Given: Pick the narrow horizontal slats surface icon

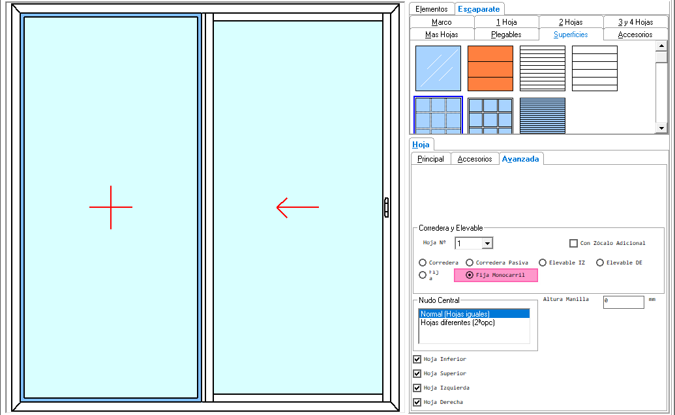Looking at the screenshot, I should pyautogui.click(x=543, y=68).
